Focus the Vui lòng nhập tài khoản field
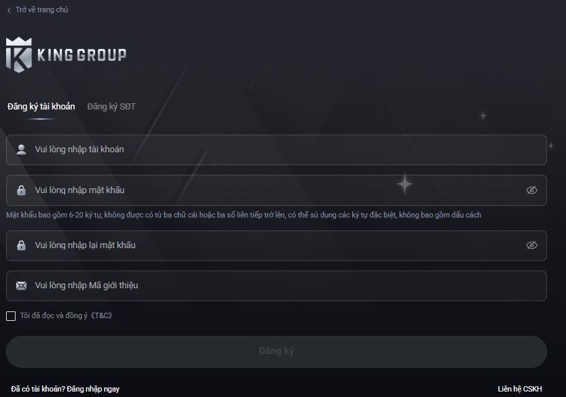566x397 pixels. (x=277, y=150)
